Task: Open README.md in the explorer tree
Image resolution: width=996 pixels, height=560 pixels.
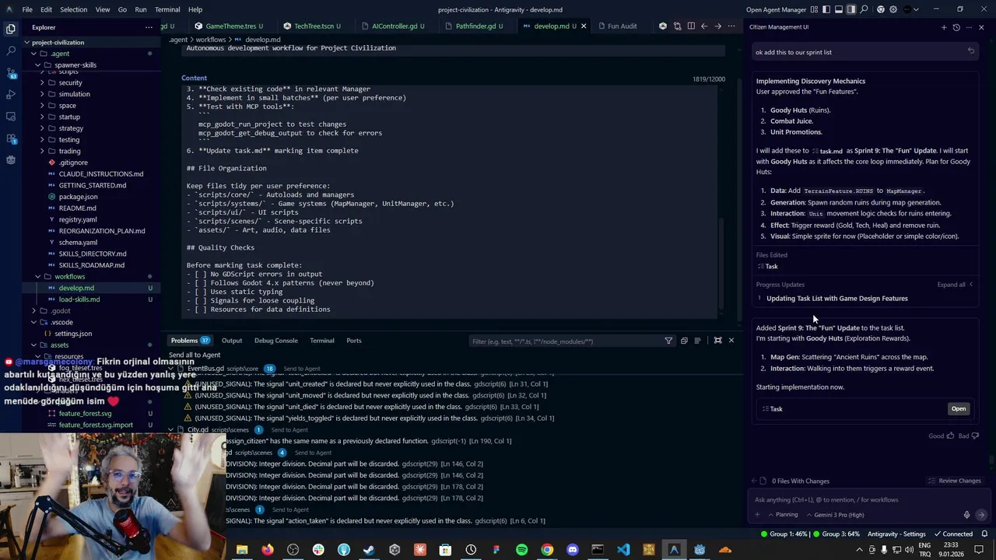Action: (77, 208)
